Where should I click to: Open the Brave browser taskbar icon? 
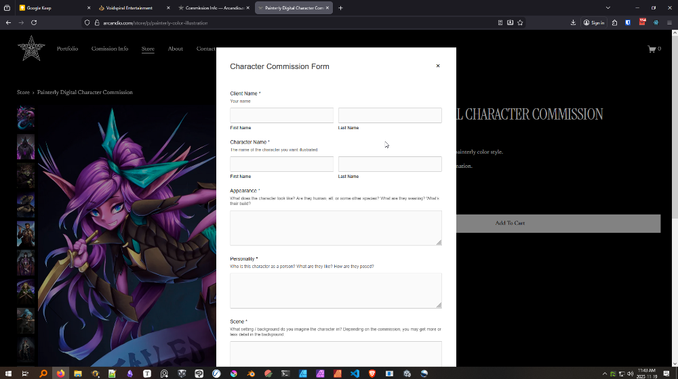click(372, 374)
